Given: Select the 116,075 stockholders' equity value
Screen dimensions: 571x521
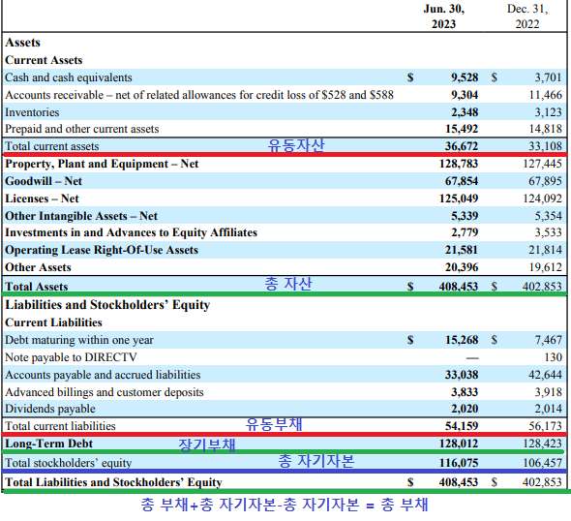Looking at the screenshot, I should 459,463.
